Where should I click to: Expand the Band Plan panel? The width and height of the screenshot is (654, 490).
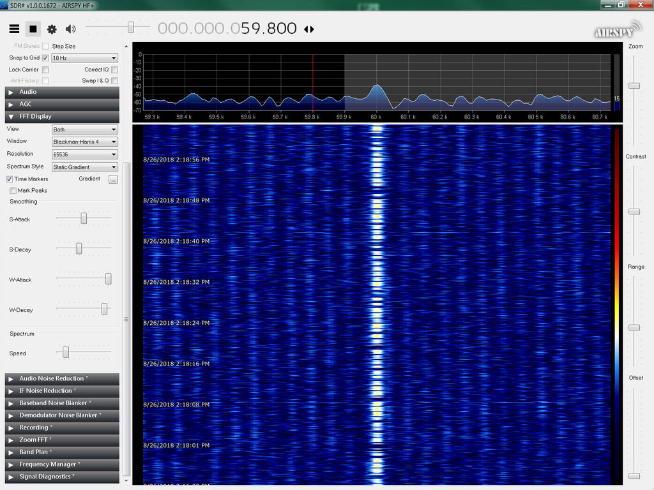tap(62, 452)
